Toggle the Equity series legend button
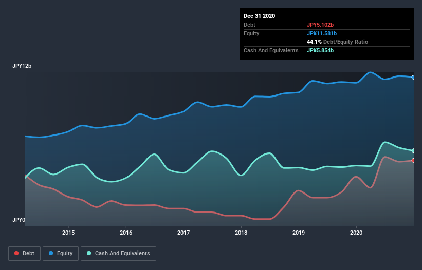422x270 pixels. coord(61,254)
